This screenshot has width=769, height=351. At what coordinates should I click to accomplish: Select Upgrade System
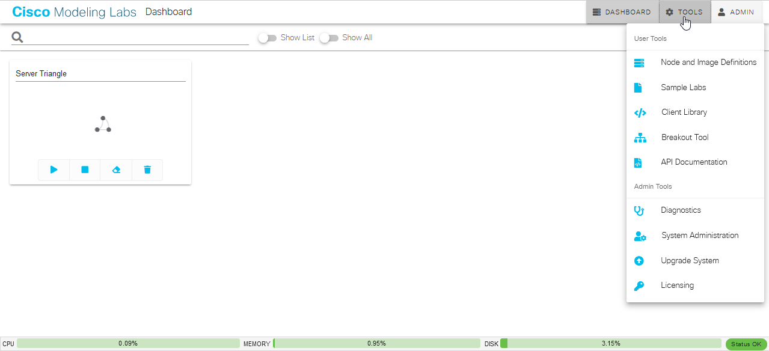[x=690, y=260]
